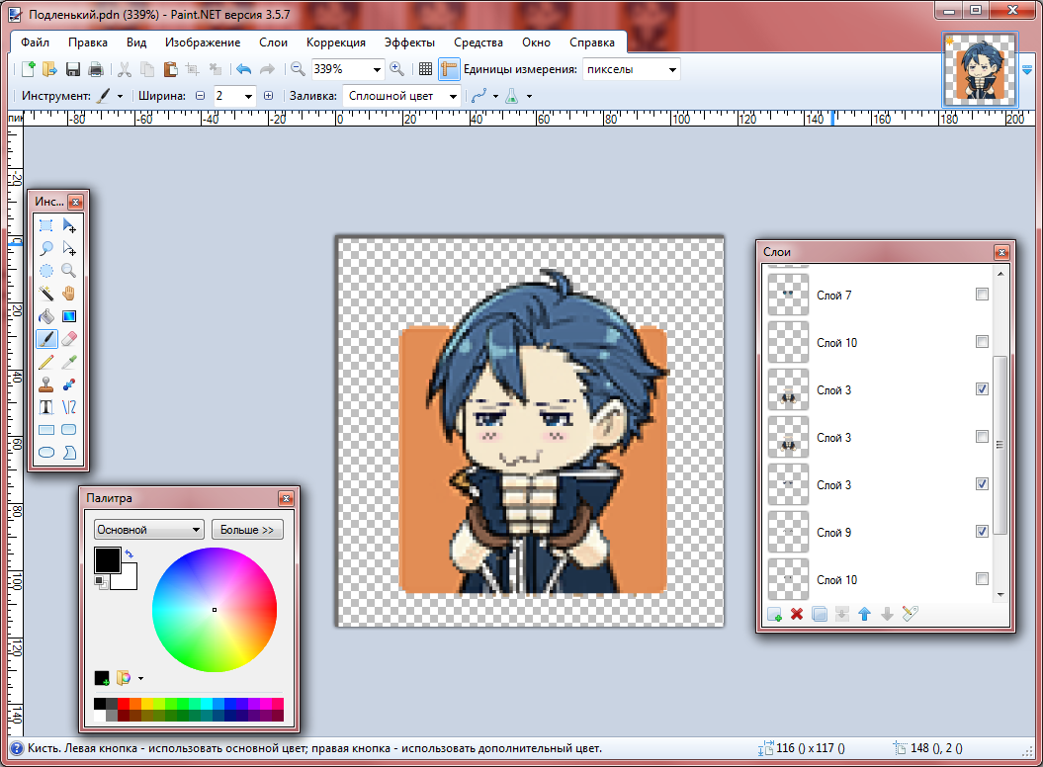Increase brush width with plus button
1043x767 pixels.
click(268, 96)
